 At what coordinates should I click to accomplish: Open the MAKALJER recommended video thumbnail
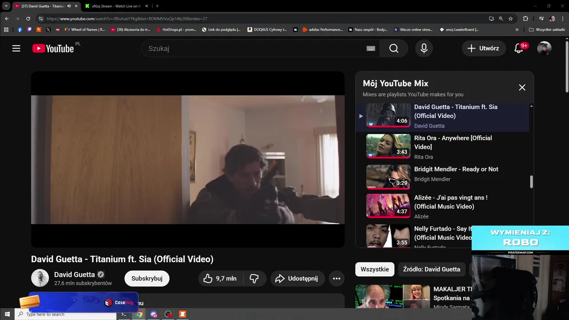click(x=393, y=296)
